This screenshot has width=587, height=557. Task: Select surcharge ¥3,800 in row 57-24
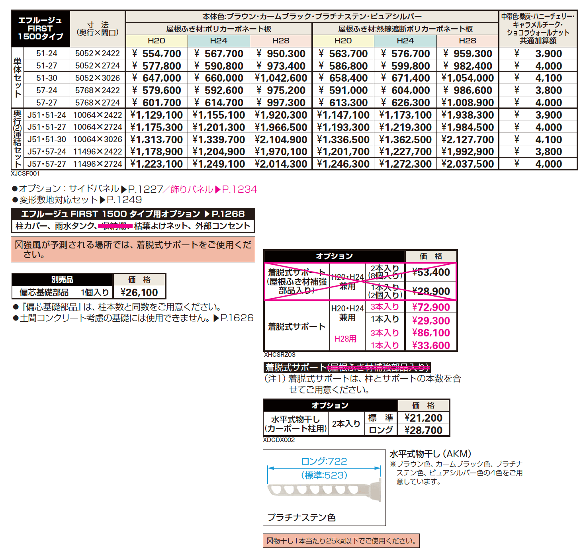538,90
